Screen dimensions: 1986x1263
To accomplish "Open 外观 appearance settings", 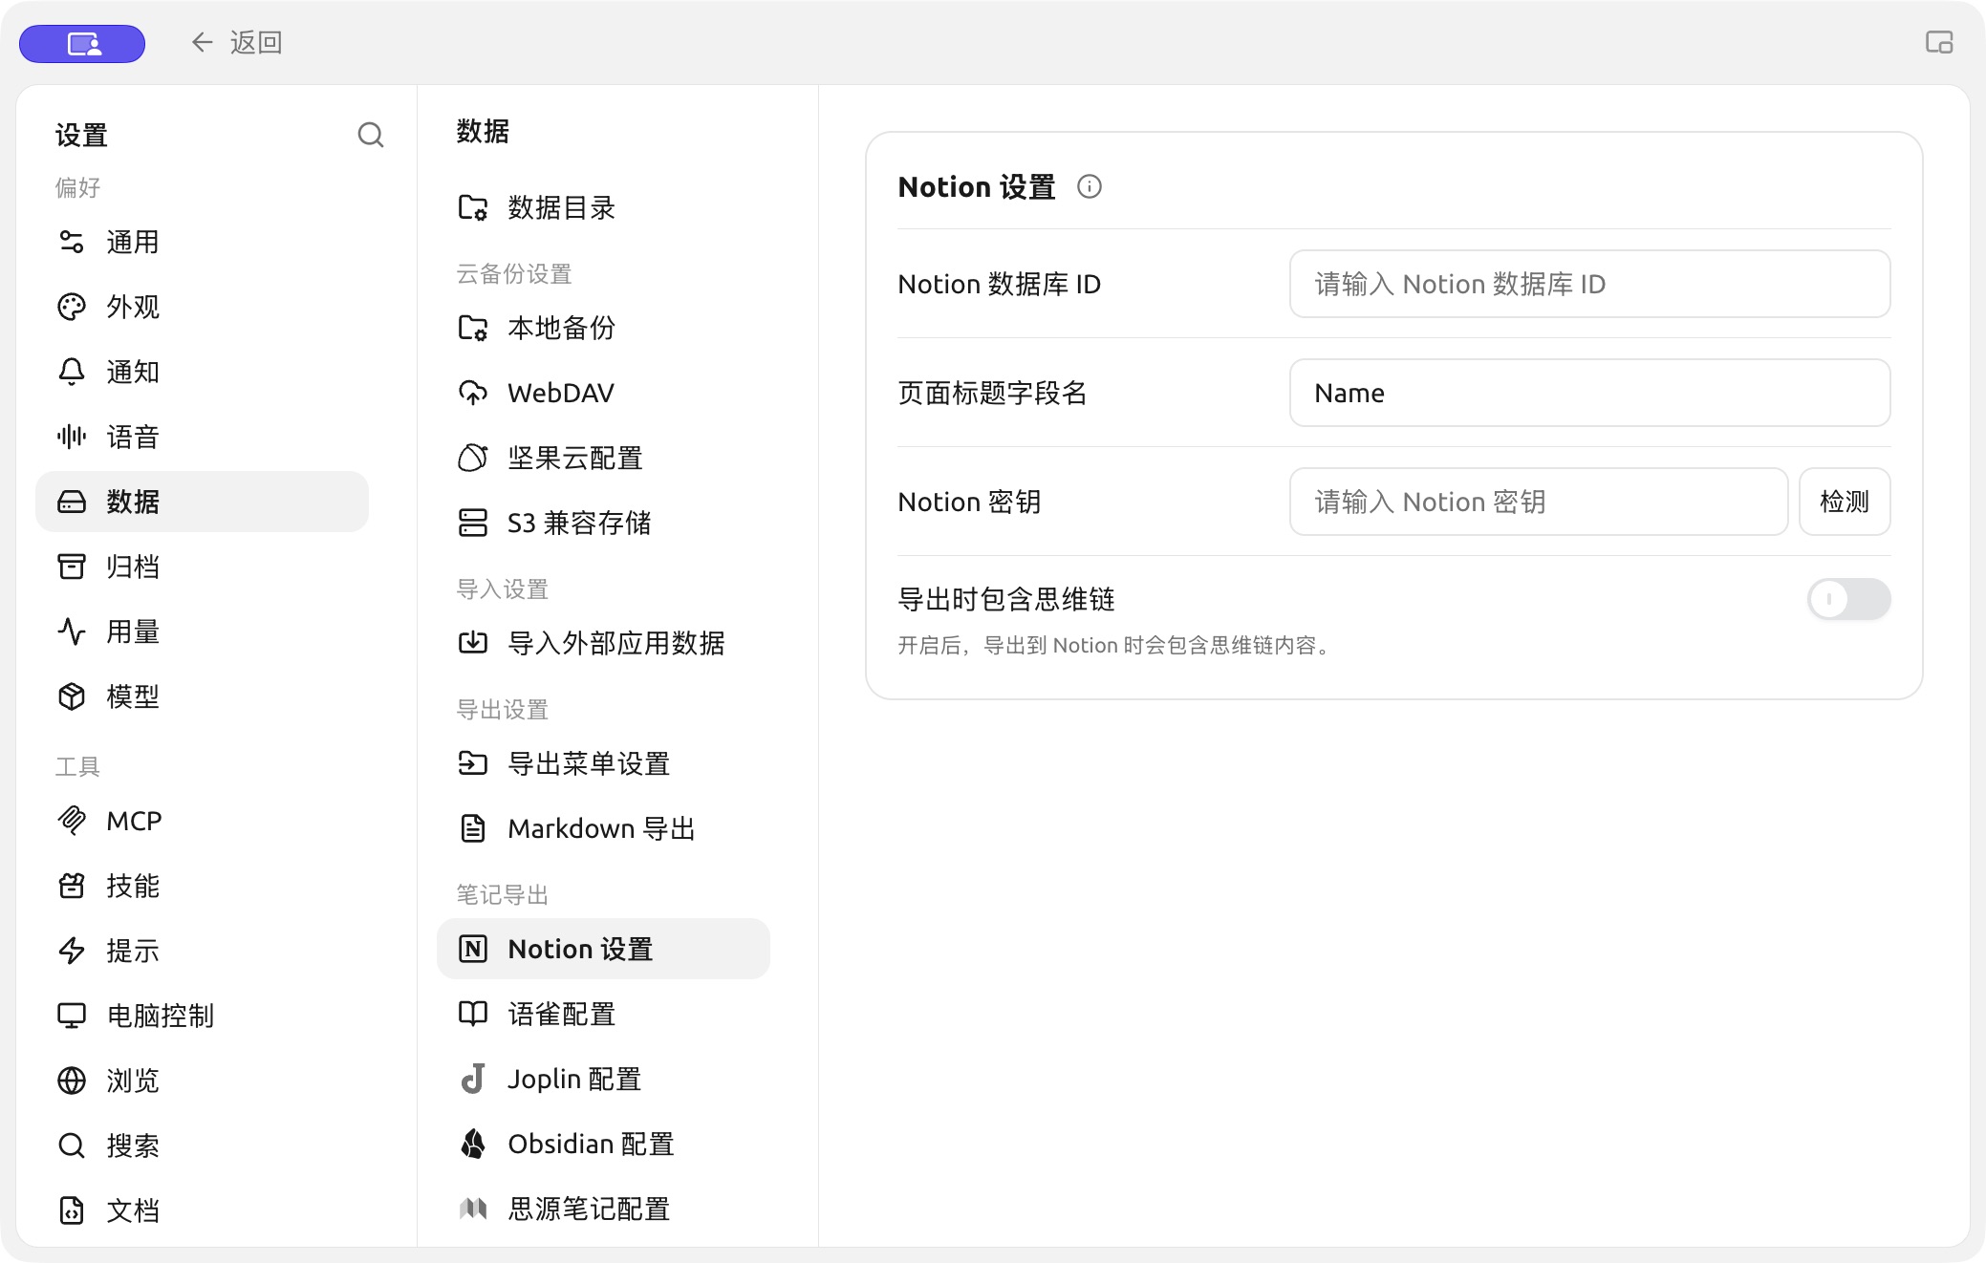I will [x=202, y=307].
